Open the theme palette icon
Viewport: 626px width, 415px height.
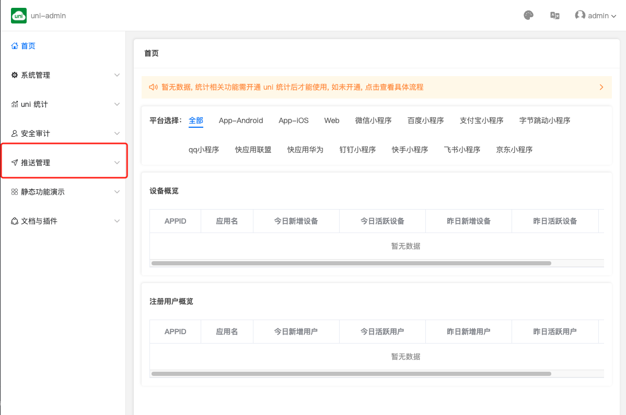coord(528,16)
